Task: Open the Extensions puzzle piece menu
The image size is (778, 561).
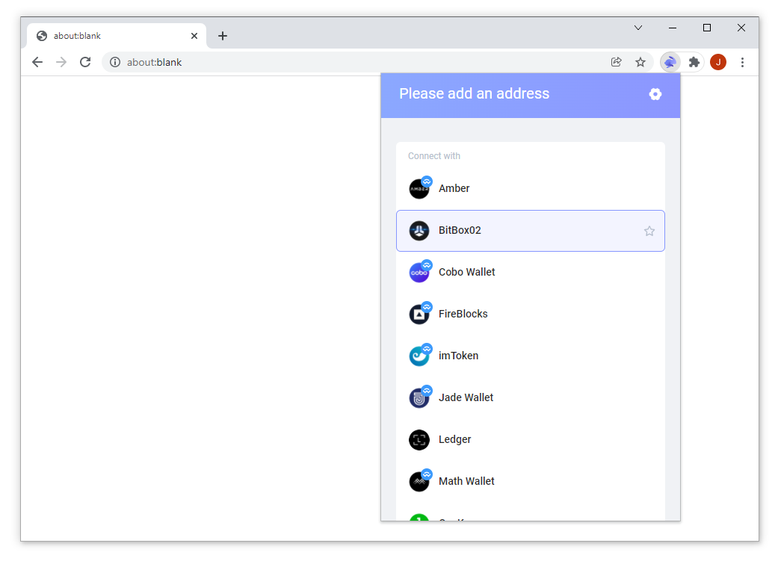Action: click(x=694, y=63)
